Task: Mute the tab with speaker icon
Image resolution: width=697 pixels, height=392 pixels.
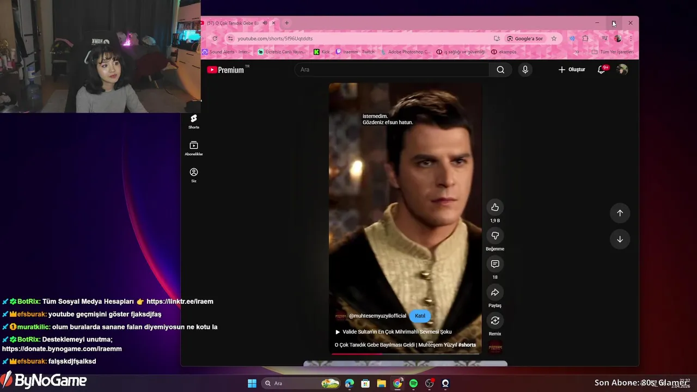Action: (265, 23)
